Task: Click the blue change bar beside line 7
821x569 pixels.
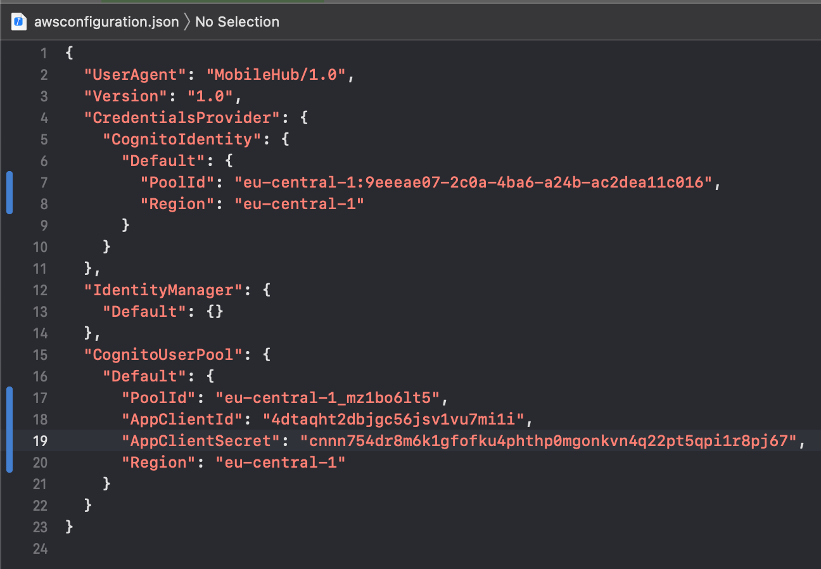Action: pos(9,193)
